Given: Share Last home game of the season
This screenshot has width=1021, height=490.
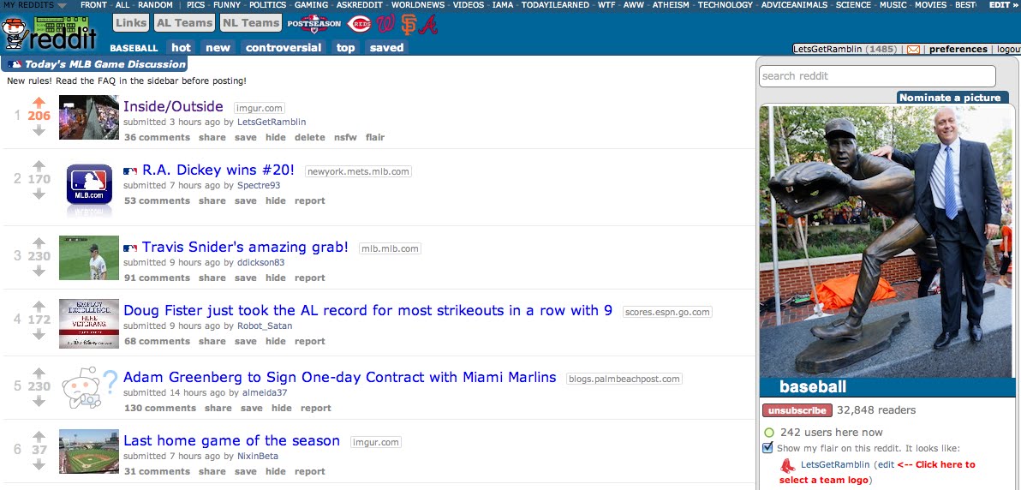Looking at the screenshot, I should coord(212,471).
